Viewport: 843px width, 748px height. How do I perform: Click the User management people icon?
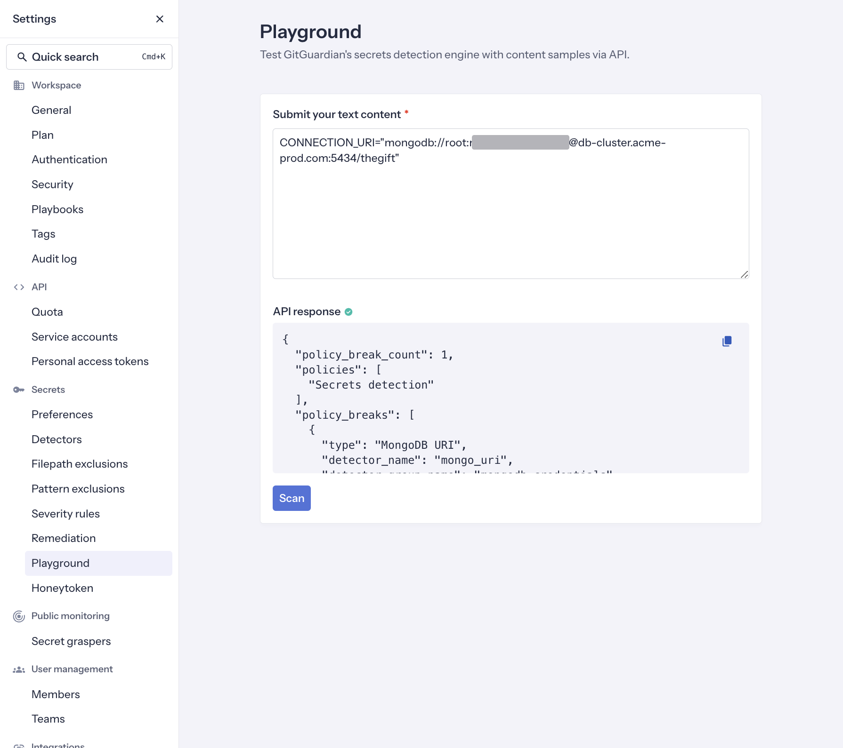pyautogui.click(x=19, y=669)
